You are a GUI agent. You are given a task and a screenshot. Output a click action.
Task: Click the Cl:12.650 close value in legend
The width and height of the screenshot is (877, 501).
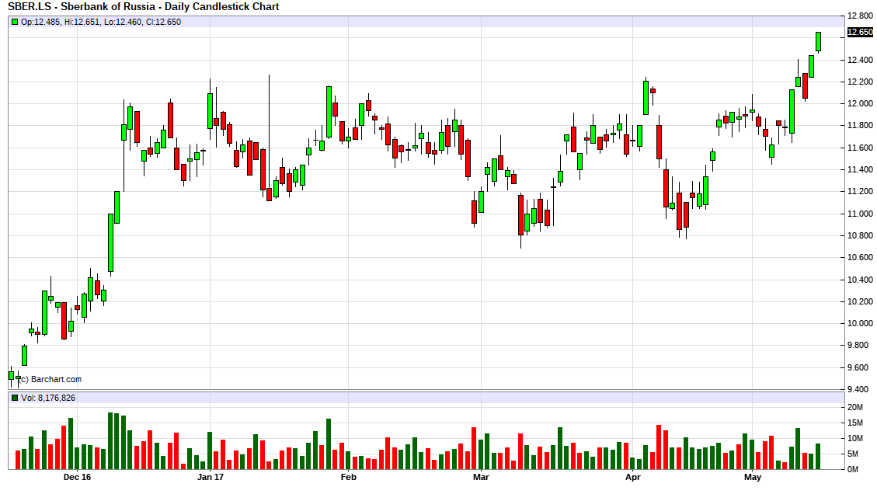point(163,22)
